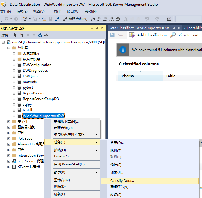
Task: Select the maxmds database
Action: (x=30, y=82)
